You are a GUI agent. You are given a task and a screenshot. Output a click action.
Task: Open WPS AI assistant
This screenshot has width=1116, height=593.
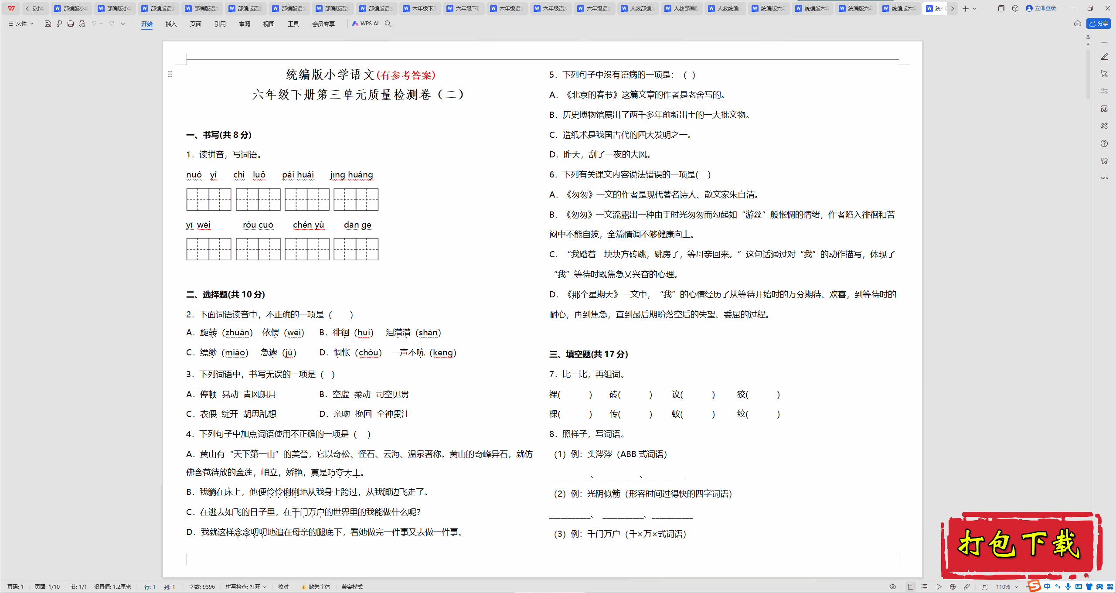(365, 24)
